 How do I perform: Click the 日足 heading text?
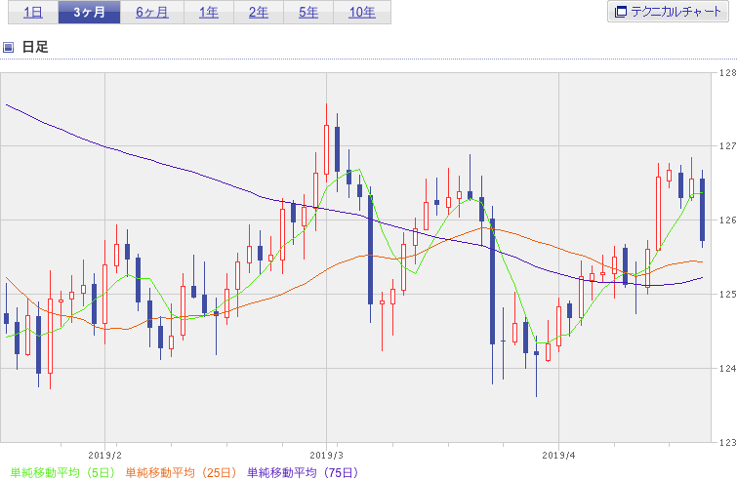[x=35, y=47]
